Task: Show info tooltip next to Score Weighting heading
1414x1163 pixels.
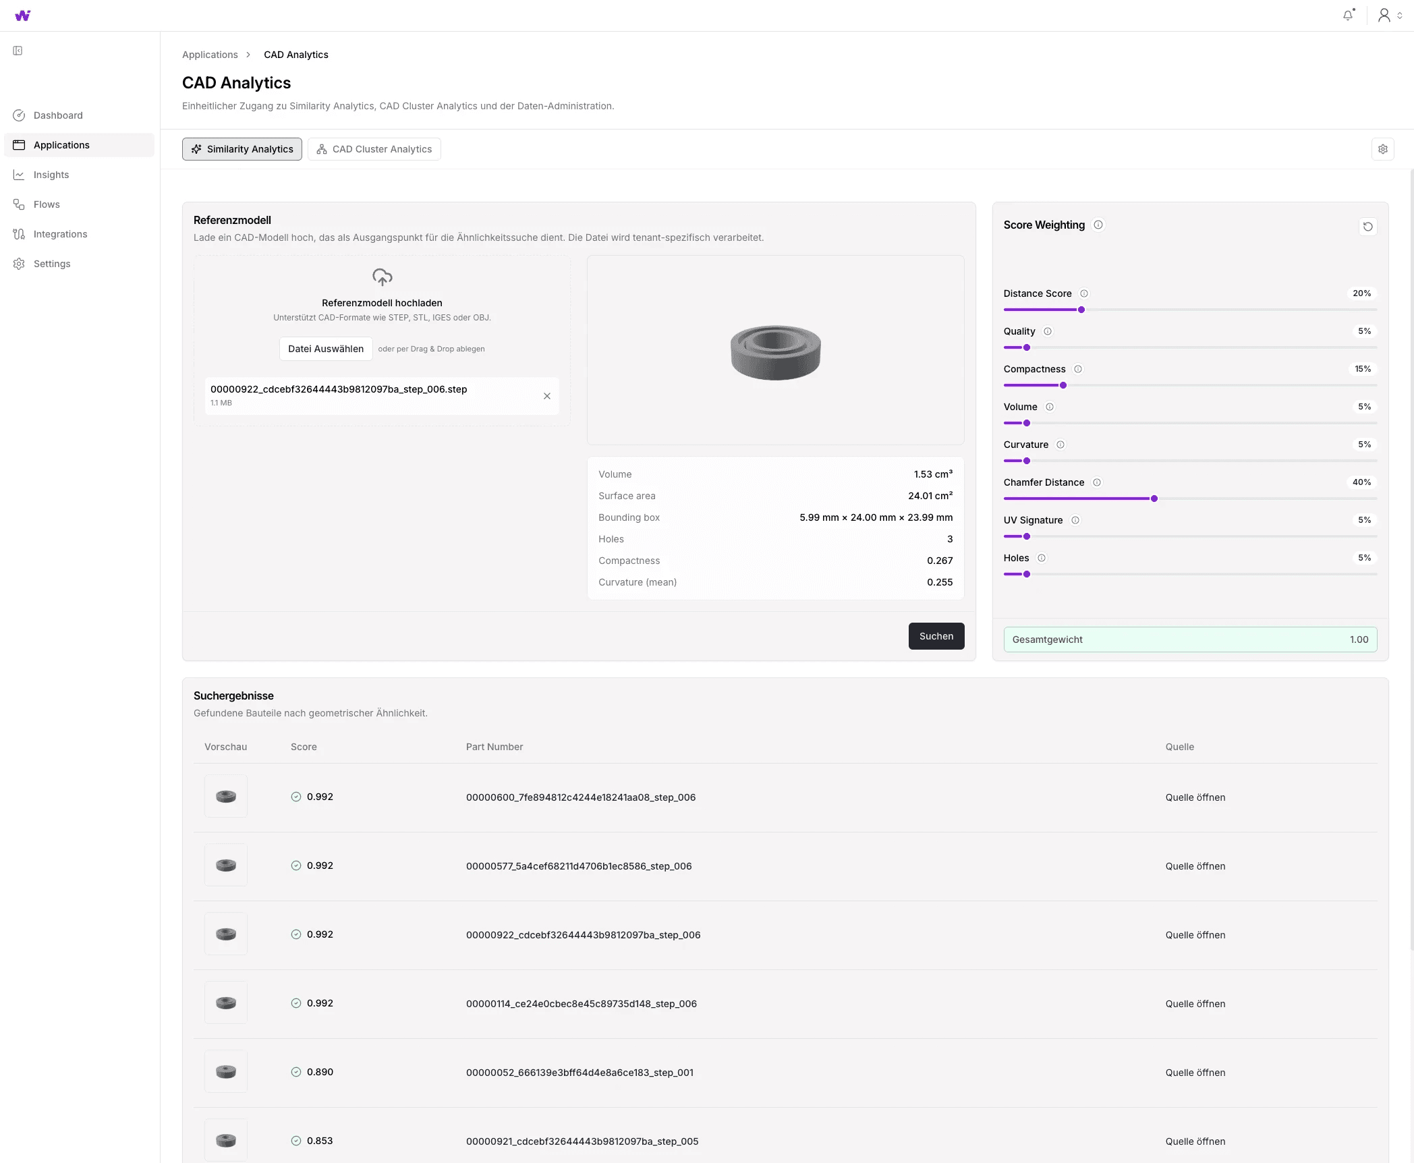Action: pos(1098,225)
